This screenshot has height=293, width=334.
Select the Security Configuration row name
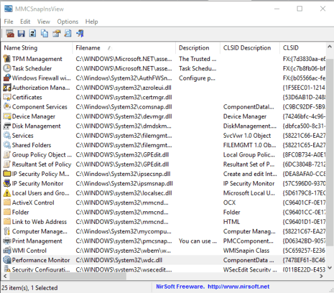tap(41, 269)
